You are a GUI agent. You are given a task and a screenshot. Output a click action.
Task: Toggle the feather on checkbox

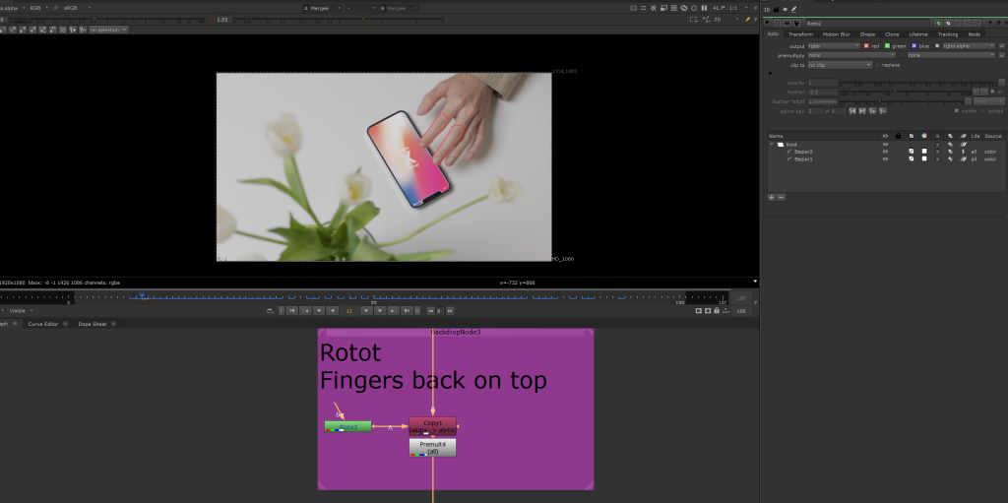pos(991,92)
